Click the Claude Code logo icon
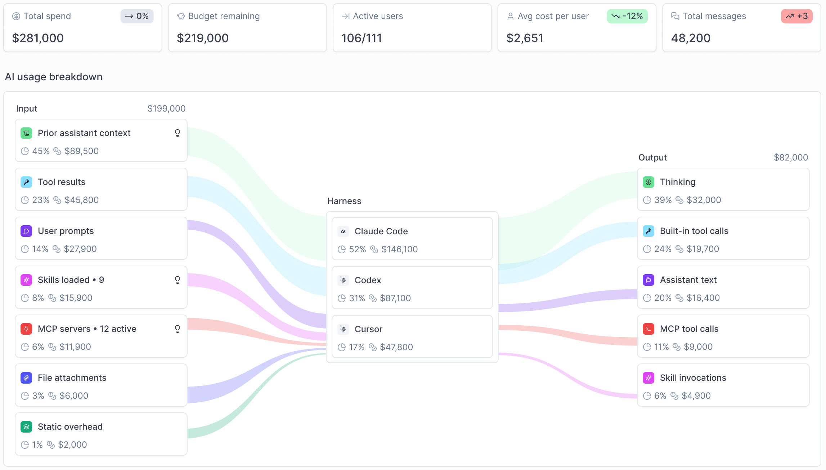The image size is (826, 470). 343,231
